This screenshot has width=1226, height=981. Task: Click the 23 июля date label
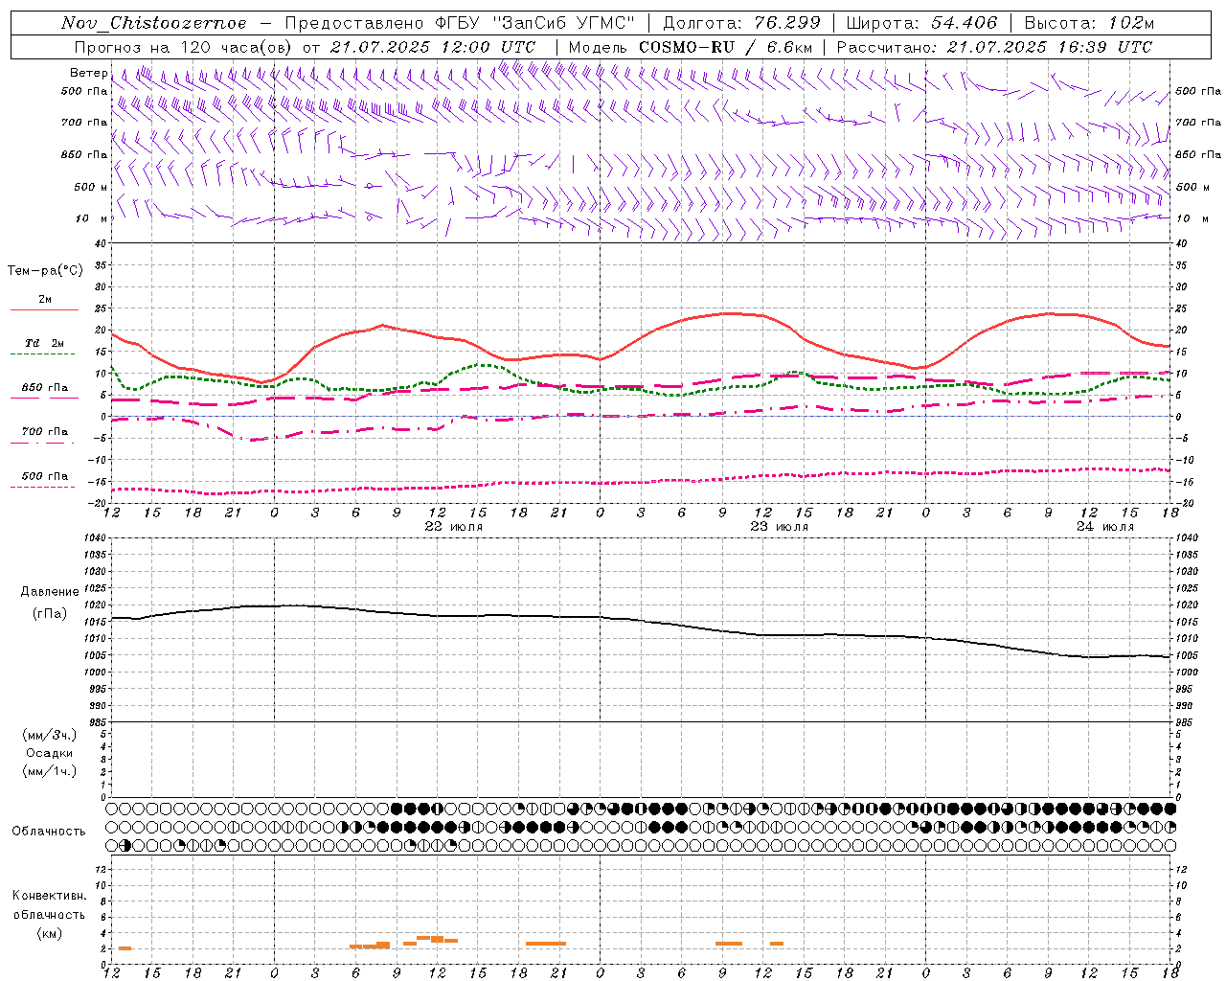pyautogui.click(x=780, y=527)
